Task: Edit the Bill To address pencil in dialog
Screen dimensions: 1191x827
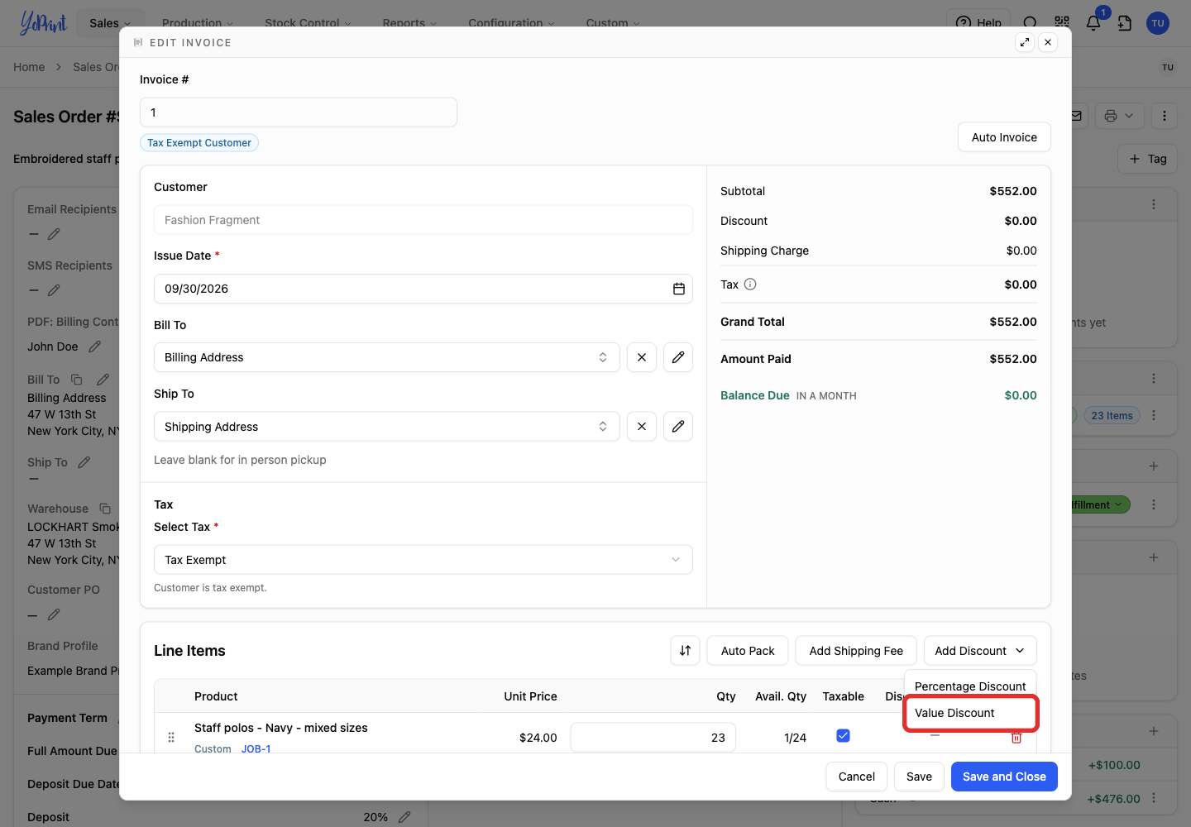Action: (x=678, y=357)
